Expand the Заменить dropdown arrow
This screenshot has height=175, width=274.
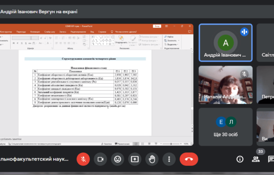pos(179,40)
